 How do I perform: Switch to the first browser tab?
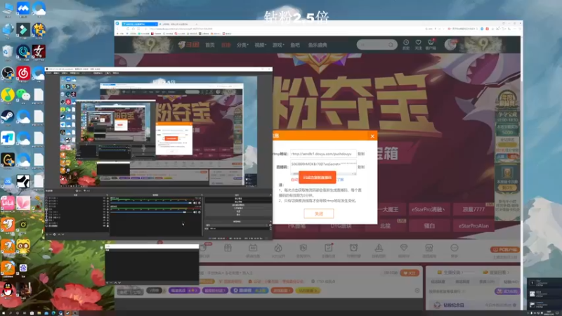[139, 24]
